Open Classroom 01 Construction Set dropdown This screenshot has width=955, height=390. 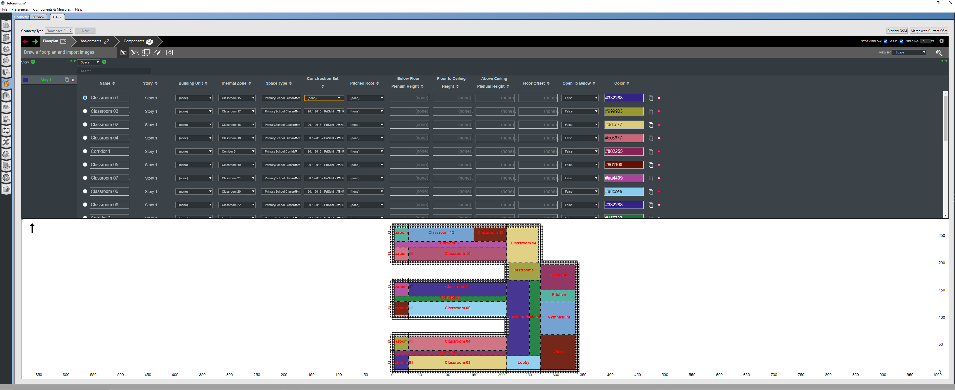pyautogui.click(x=324, y=98)
